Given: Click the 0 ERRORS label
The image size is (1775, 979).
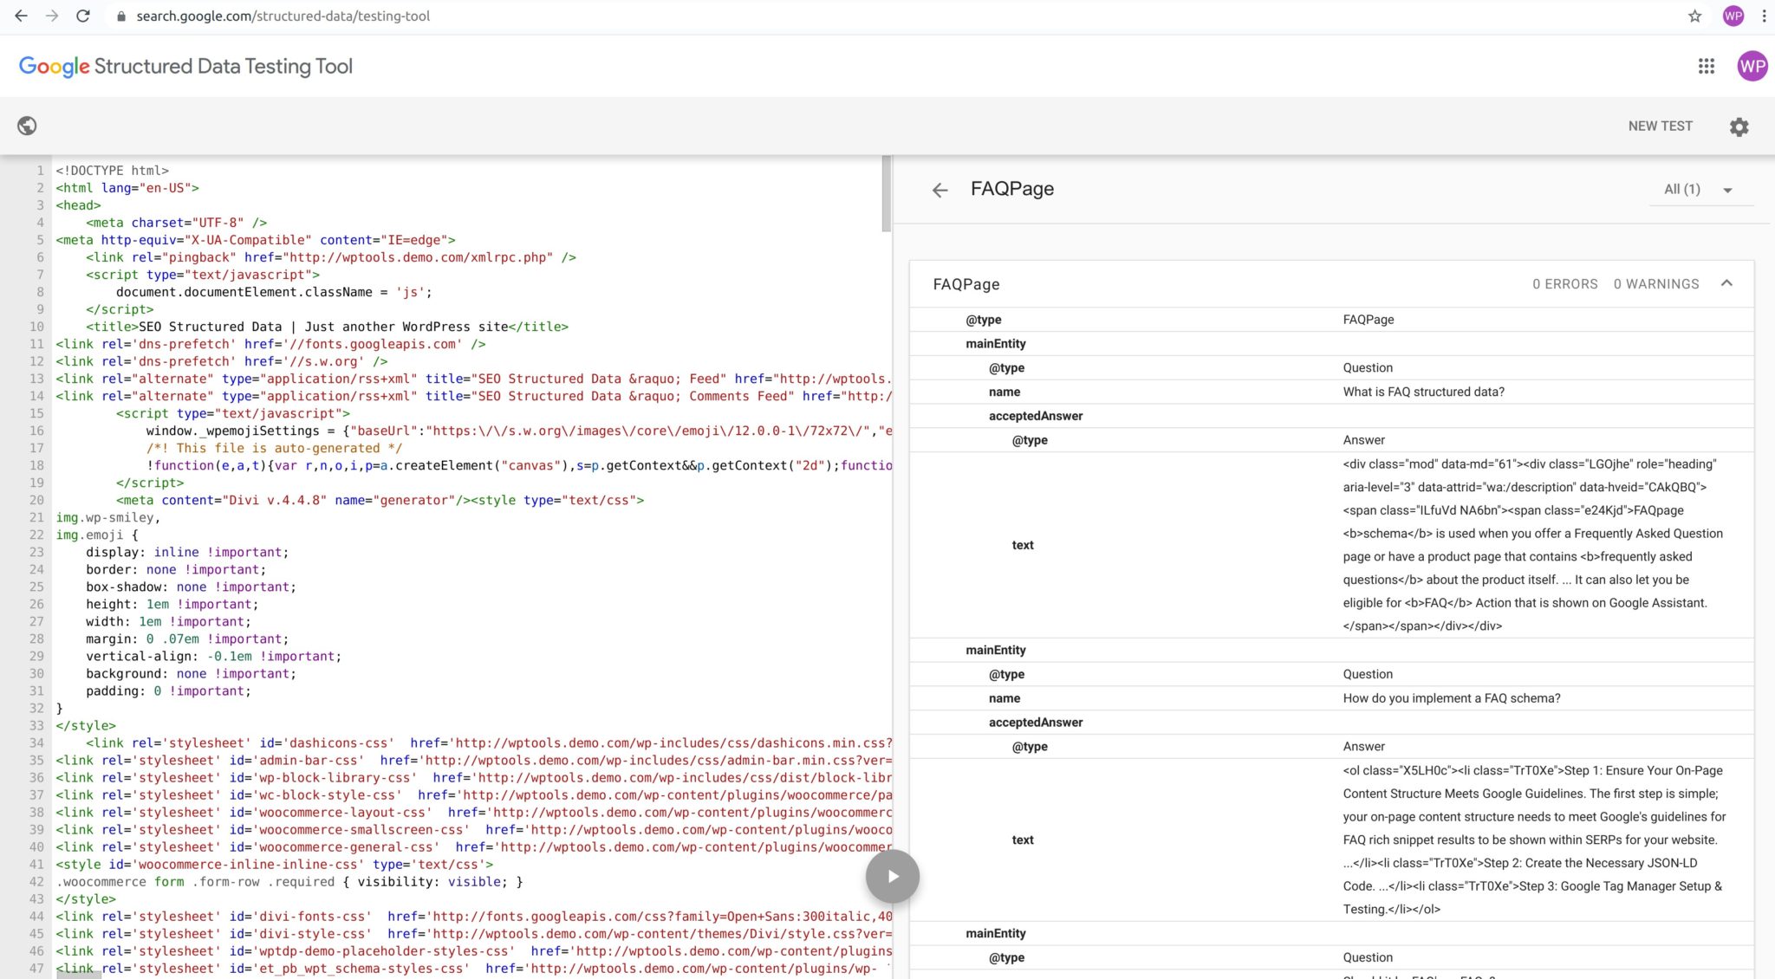Looking at the screenshot, I should [x=1565, y=284].
